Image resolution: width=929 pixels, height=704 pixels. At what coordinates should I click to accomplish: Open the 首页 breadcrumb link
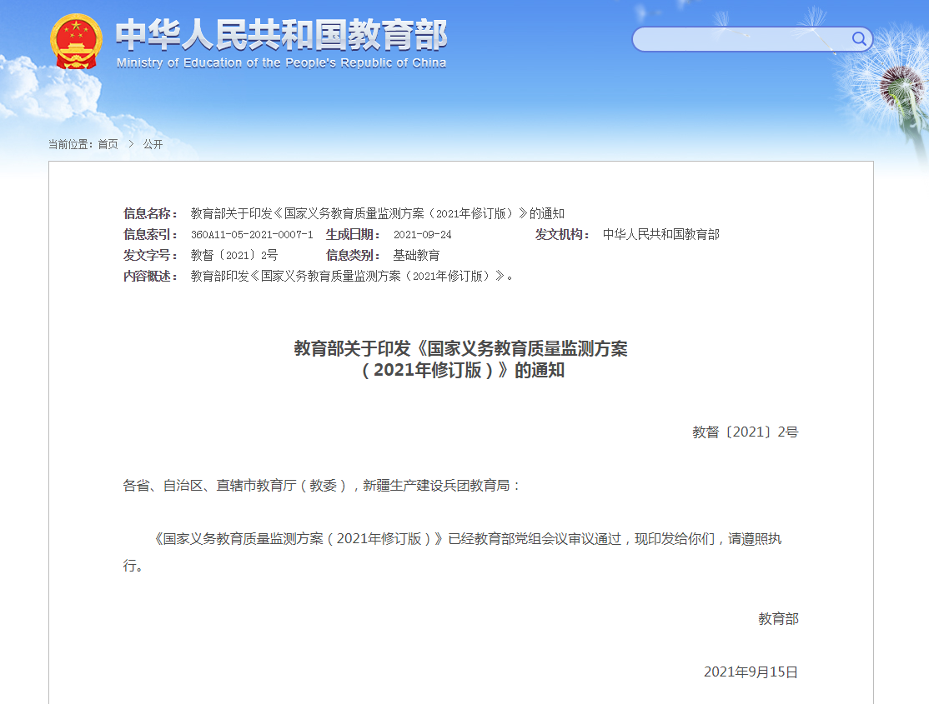[x=108, y=144]
